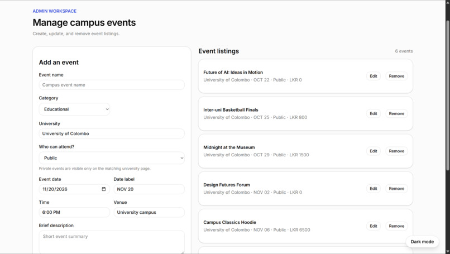
Task: Edit the Future of AI: Ideas in Motion event
Action: click(374, 76)
